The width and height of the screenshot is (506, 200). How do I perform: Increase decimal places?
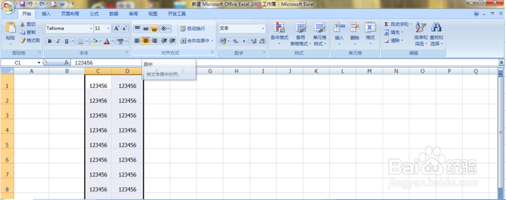(x=254, y=41)
